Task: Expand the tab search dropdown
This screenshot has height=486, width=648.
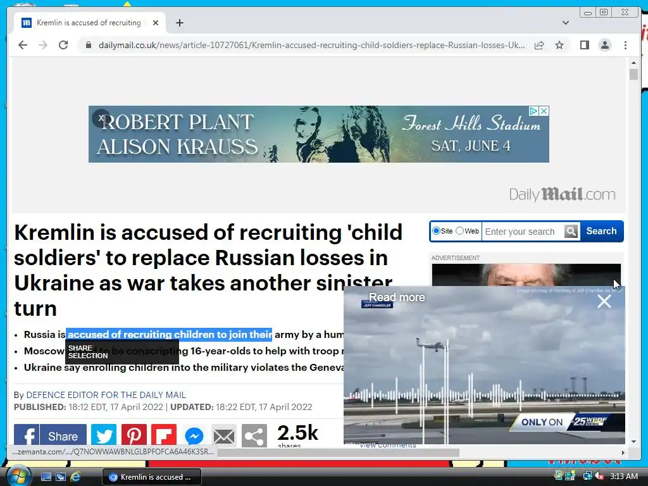Action: 565,23
